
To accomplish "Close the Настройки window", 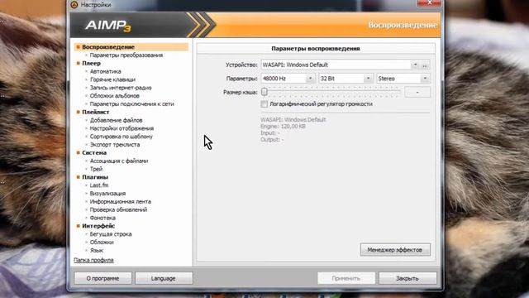I will point(429,3).
